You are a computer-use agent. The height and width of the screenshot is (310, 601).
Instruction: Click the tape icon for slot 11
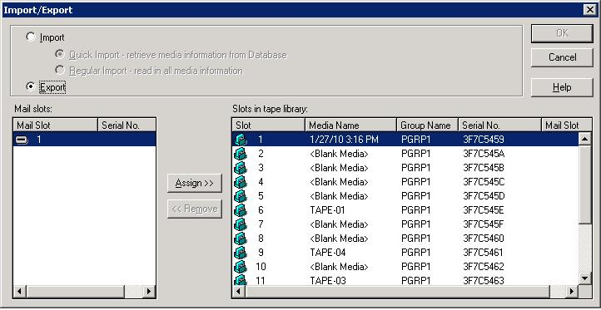(241, 280)
